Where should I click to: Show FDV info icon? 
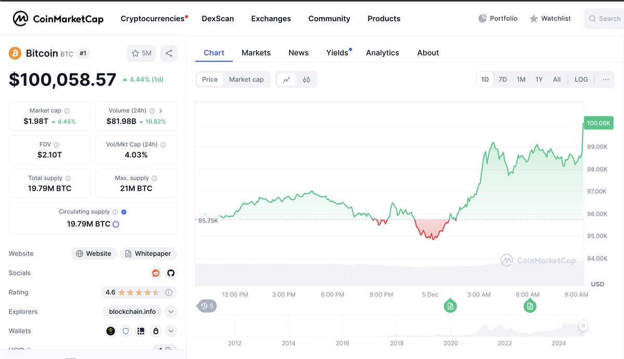point(57,145)
